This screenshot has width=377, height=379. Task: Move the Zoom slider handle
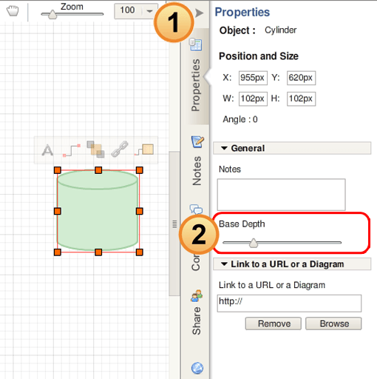tap(52, 15)
